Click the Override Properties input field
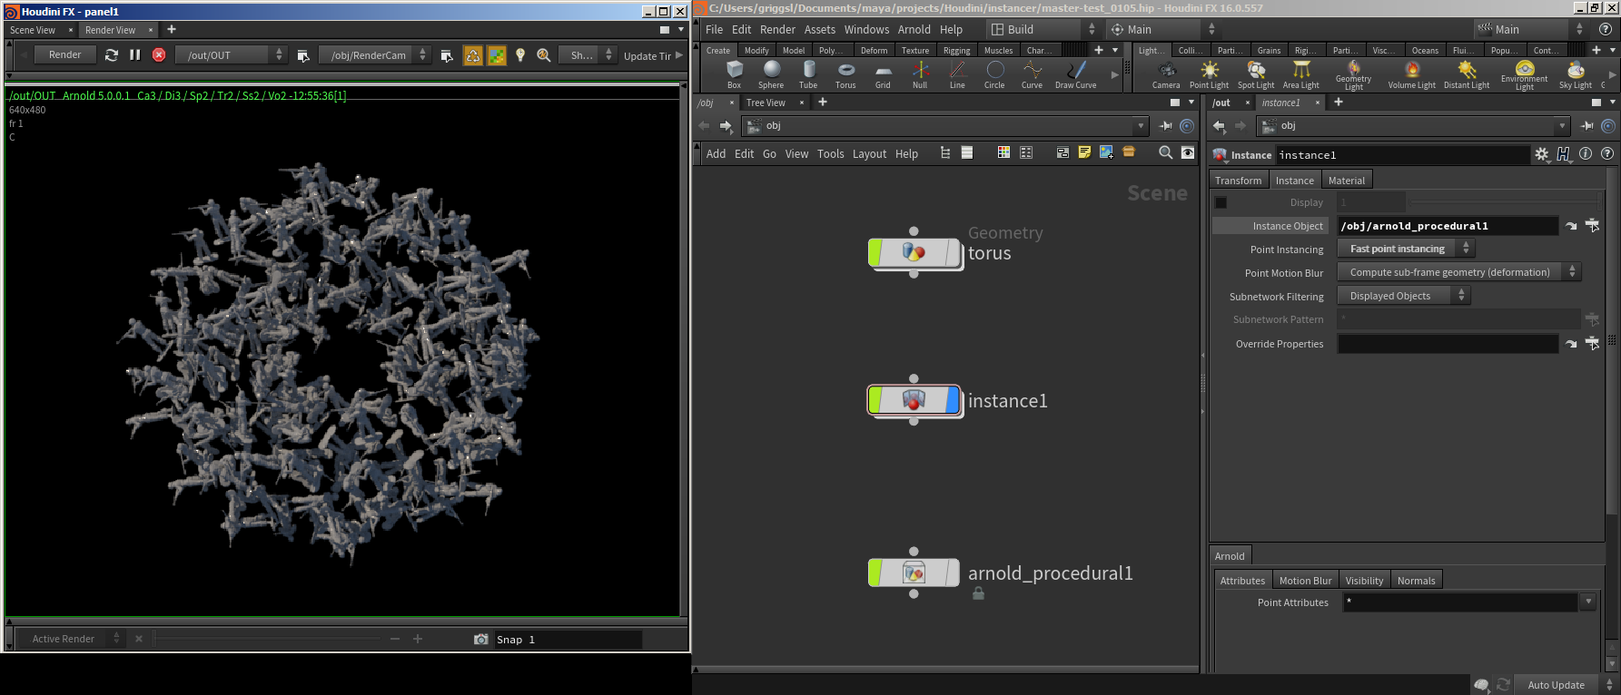The image size is (1621, 695). tap(1448, 344)
